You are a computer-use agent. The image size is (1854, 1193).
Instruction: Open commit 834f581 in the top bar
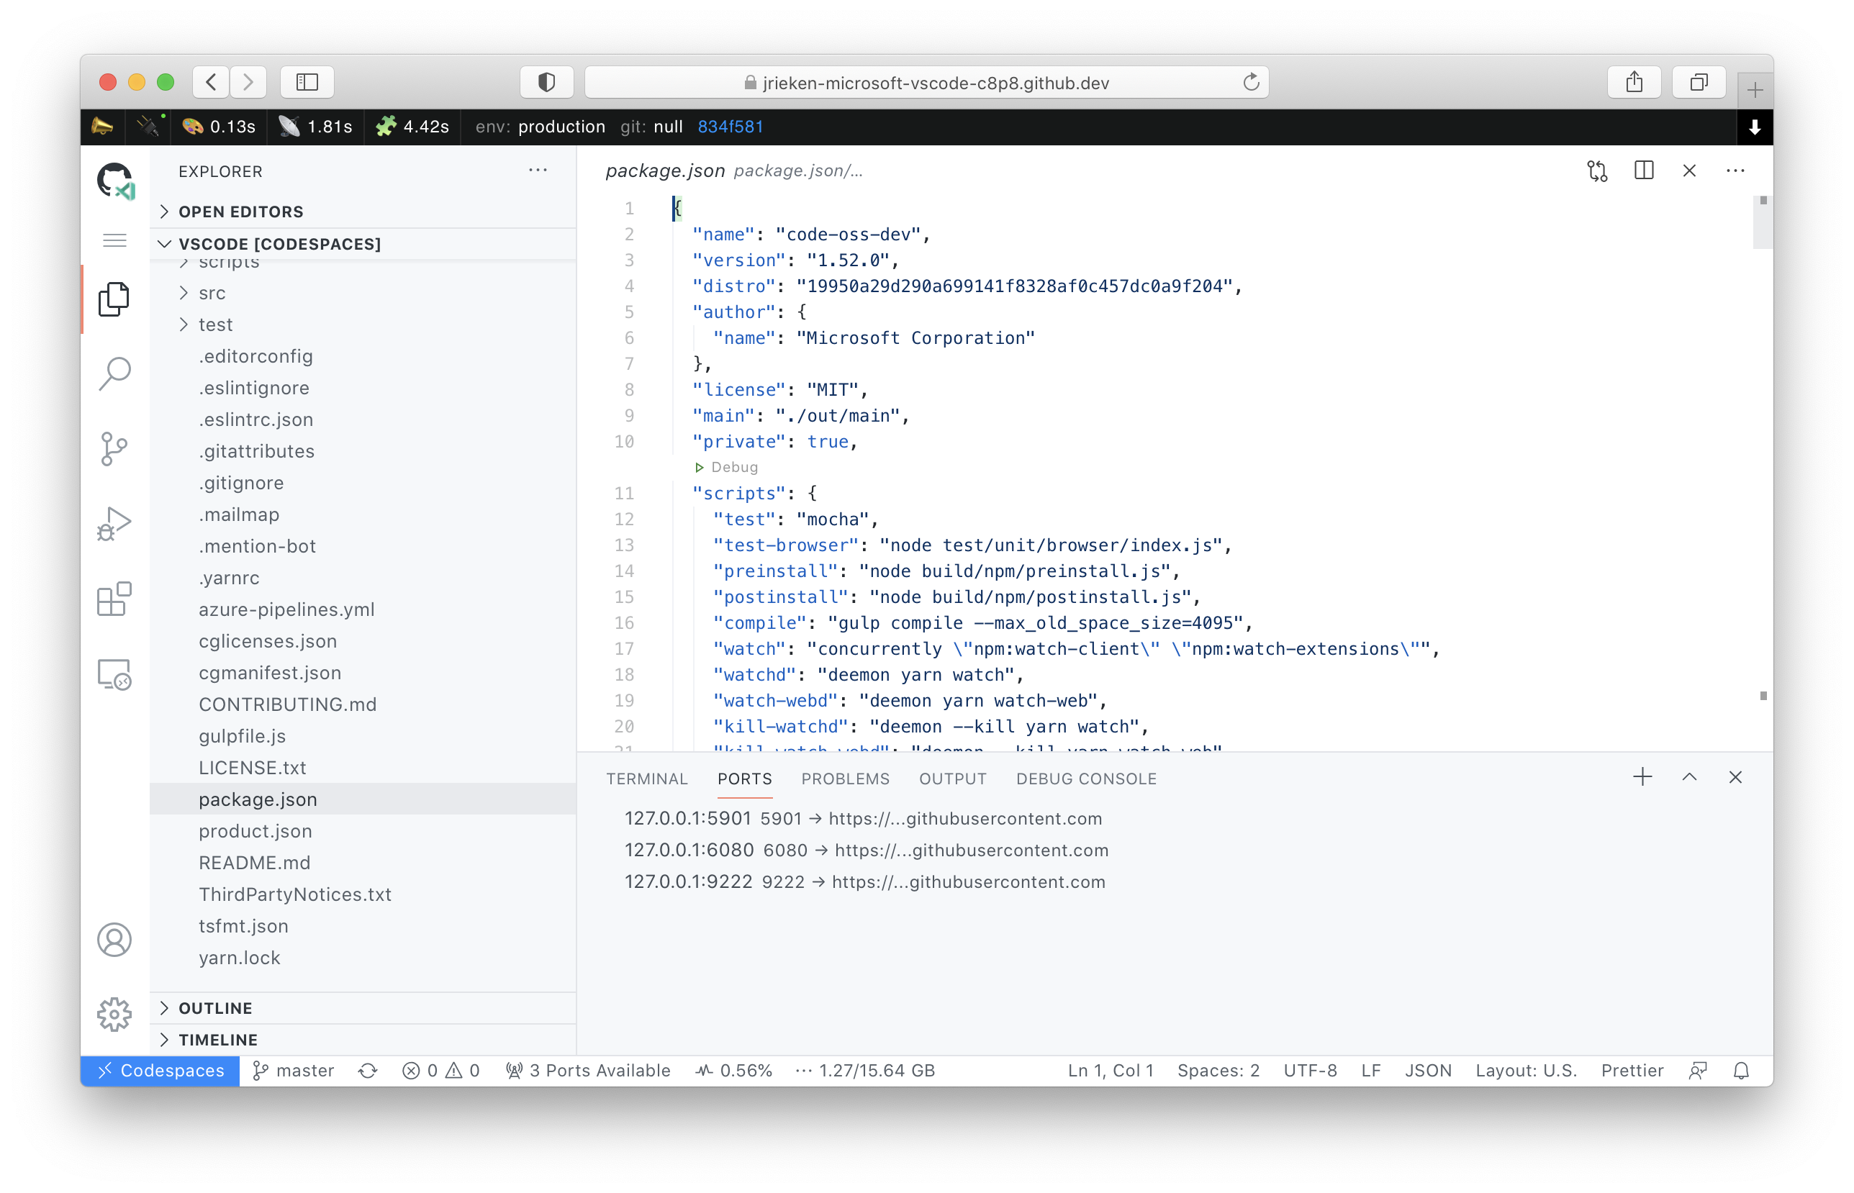point(731,126)
